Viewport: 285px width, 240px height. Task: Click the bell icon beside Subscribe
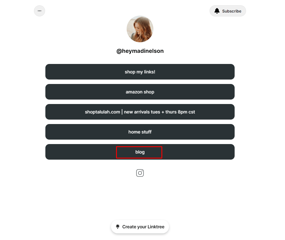tap(217, 11)
